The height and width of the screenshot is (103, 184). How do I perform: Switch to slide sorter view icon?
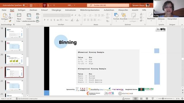pos(141,99)
